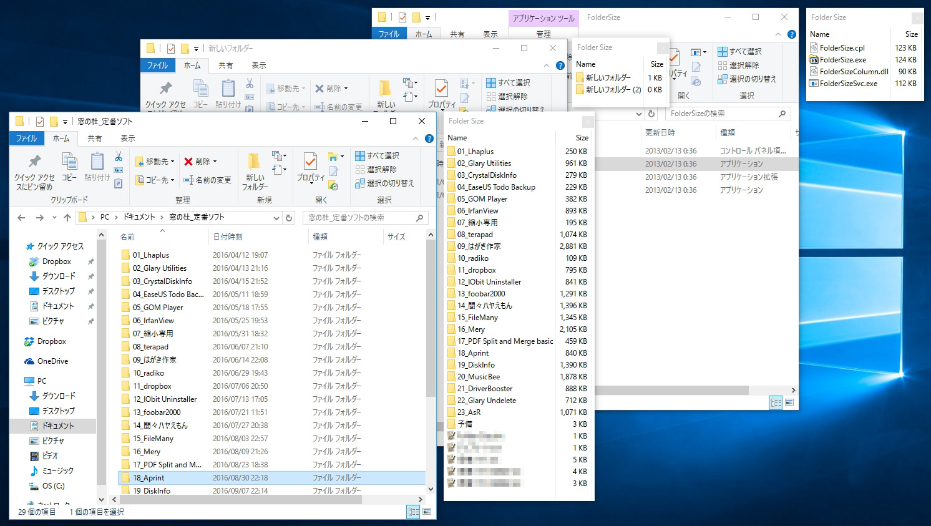This screenshot has height=526, width=931.
Task: Click すべて選択 in FolderSize Explorer window
Action: (x=739, y=51)
